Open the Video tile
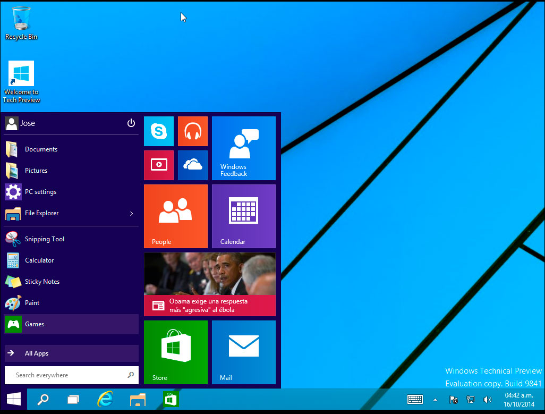Viewport: 545px width, 414px height. coord(158,165)
